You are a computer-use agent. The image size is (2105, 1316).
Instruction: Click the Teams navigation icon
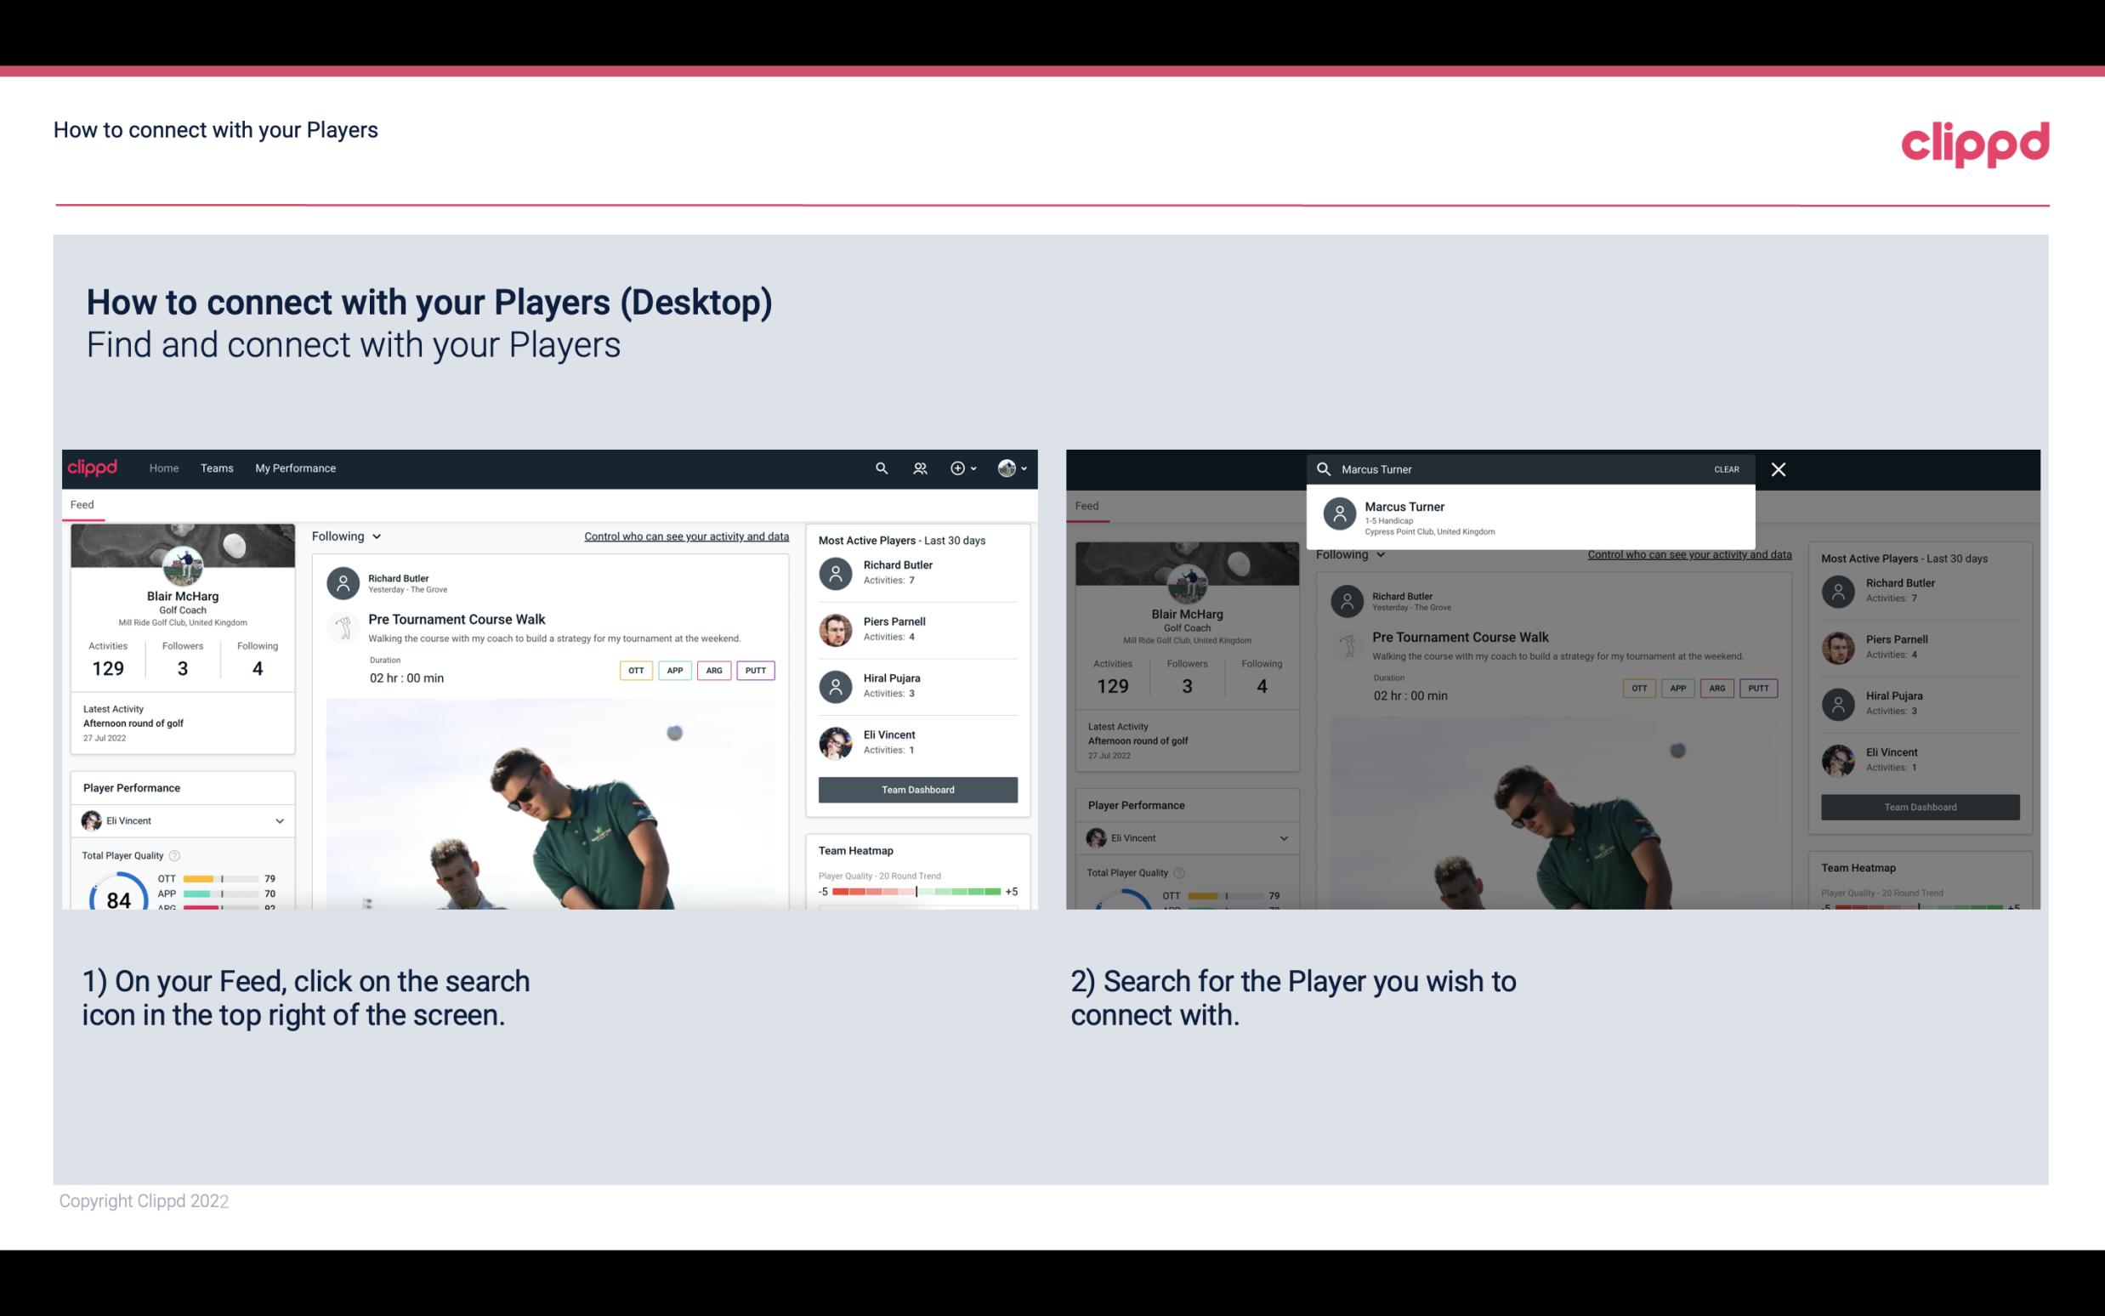pyautogui.click(x=217, y=468)
